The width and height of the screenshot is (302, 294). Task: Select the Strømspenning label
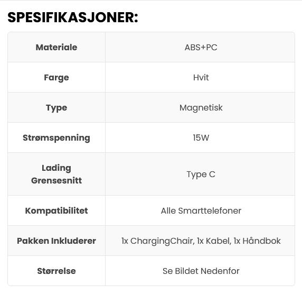(56, 137)
